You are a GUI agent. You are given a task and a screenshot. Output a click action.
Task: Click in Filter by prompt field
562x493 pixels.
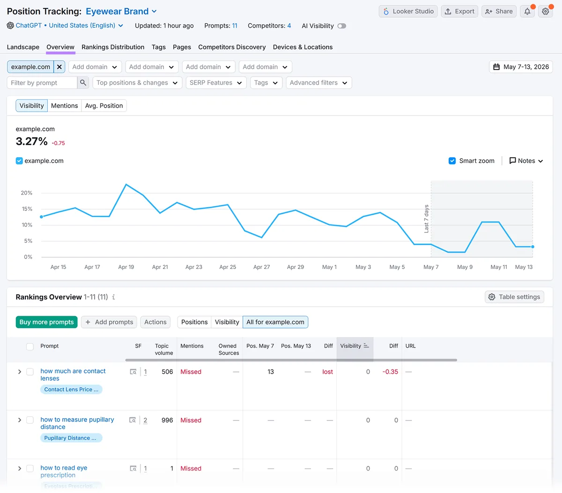[x=42, y=83]
